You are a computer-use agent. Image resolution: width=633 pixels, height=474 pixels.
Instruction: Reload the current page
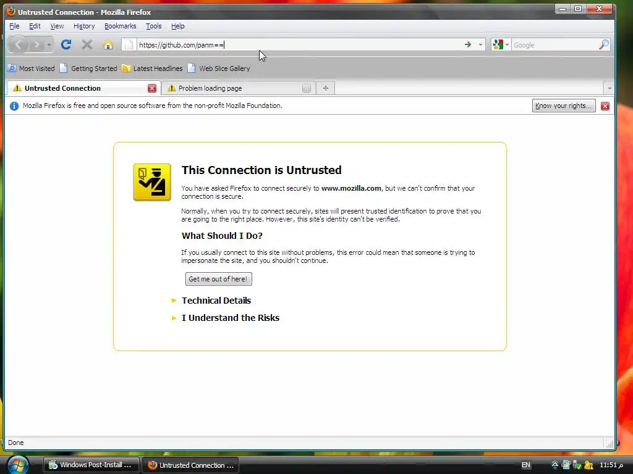point(66,44)
